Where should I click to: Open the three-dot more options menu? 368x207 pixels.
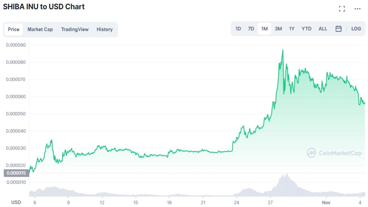click(357, 9)
